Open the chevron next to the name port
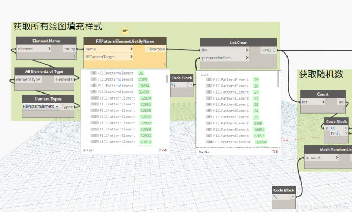This screenshot has height=212, width=352. (132, 49)
